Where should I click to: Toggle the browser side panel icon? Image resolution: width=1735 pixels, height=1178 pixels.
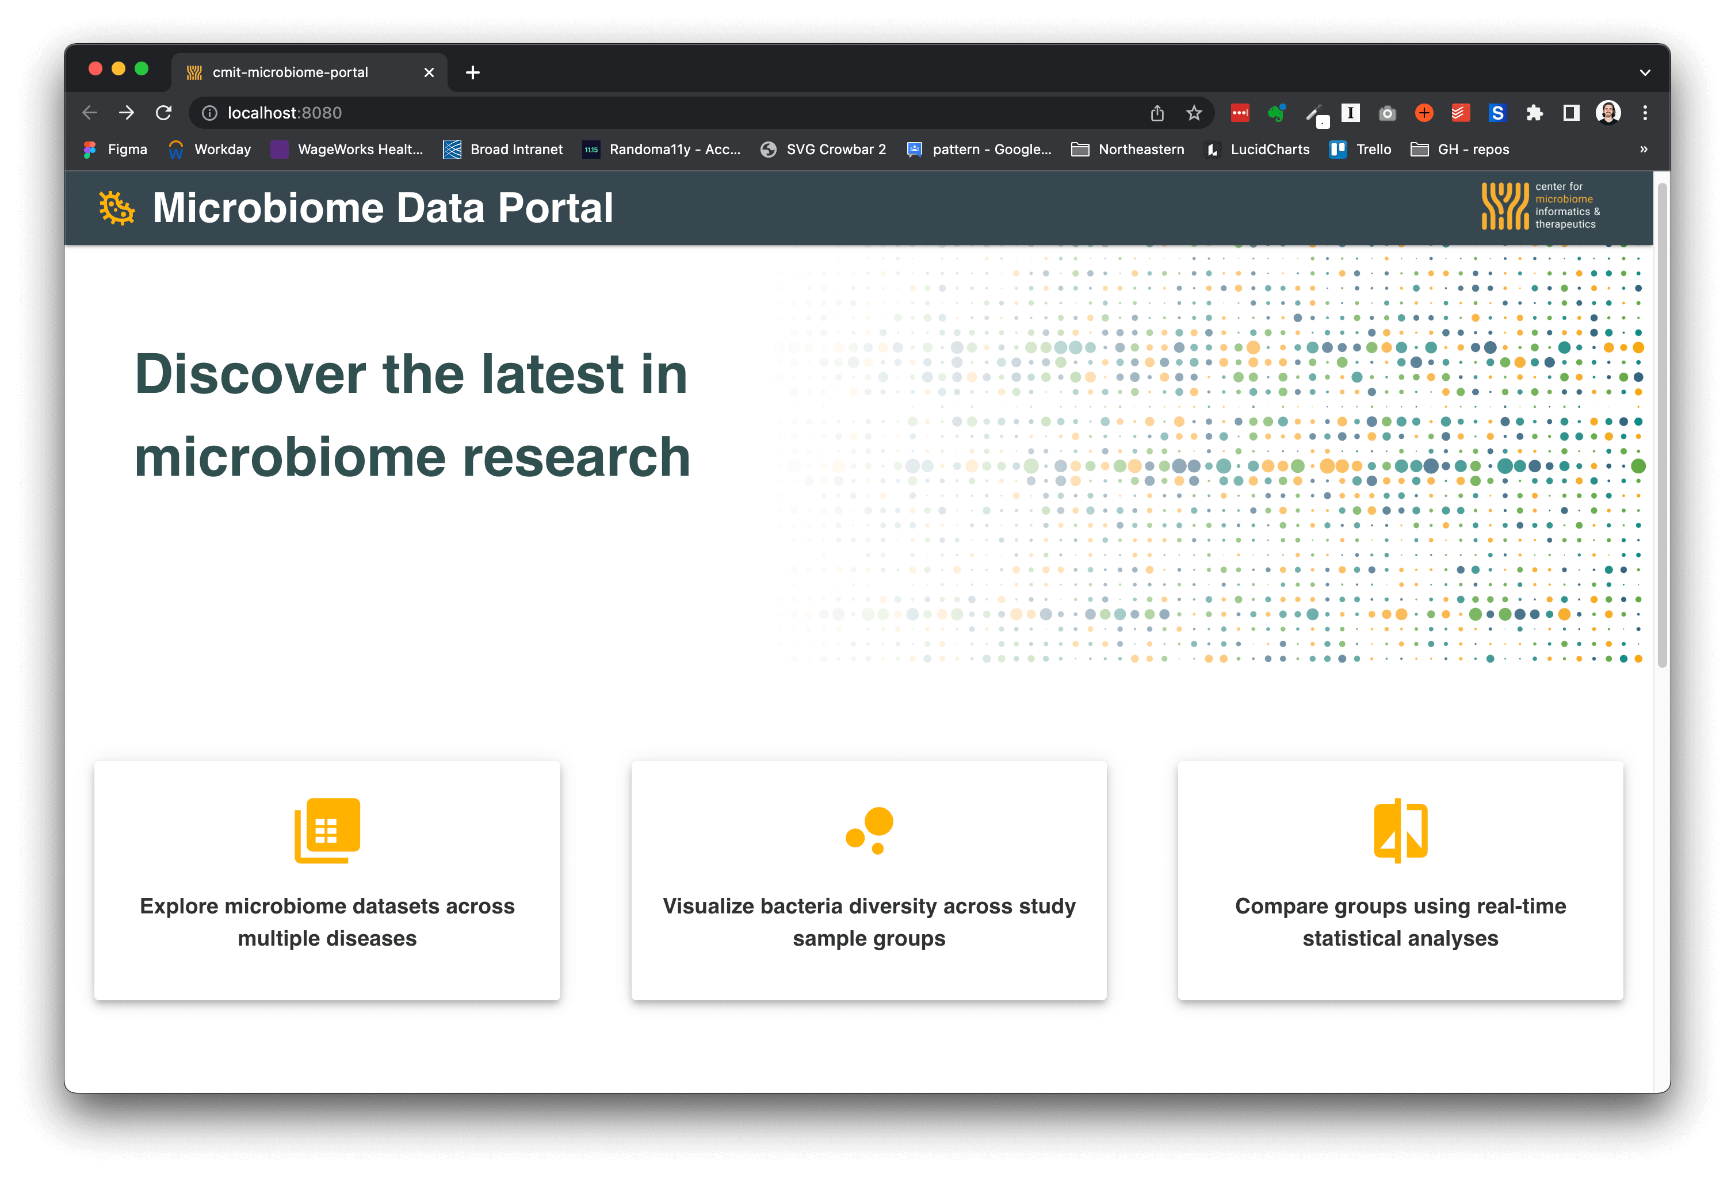1572,113
